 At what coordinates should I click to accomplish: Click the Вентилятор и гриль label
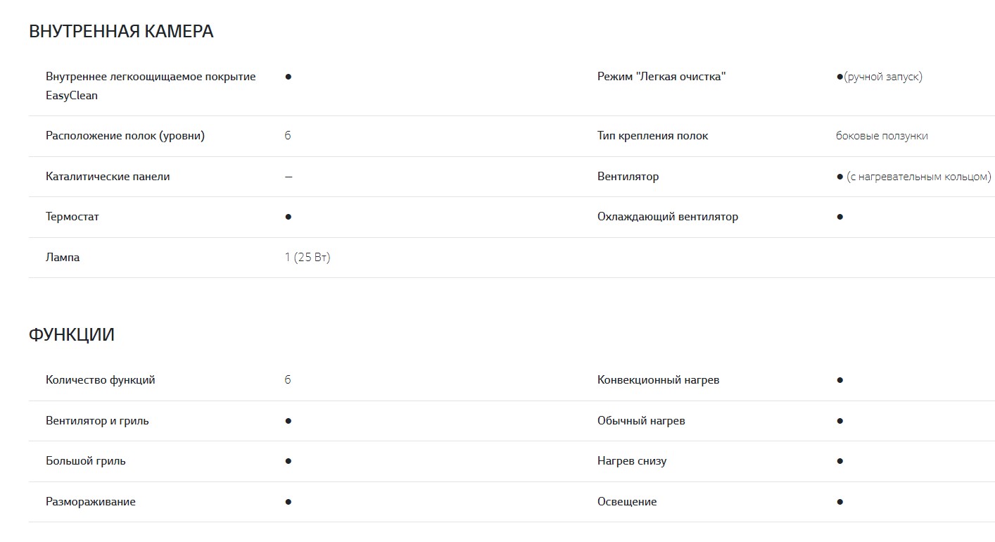click(97, 421)
